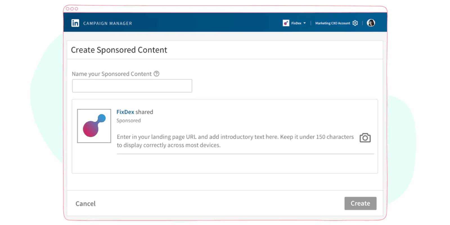This screenshot has width=450, height=225.
Task: Click the Campaign Manager title
Action: pyautogui.click(x=107, y=23)
